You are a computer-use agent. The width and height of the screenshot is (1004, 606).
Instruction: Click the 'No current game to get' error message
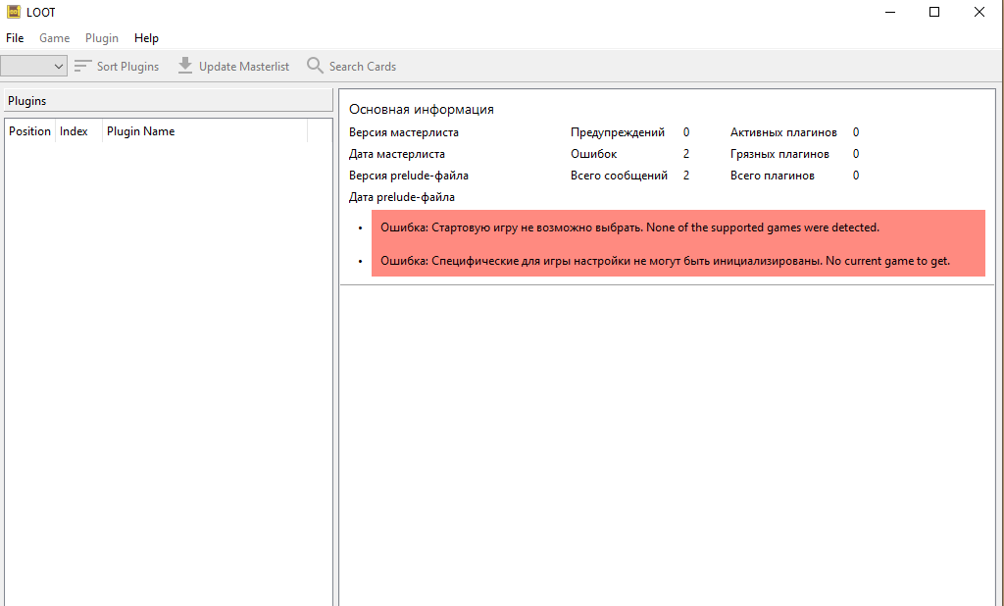click(x=665, y=261)
